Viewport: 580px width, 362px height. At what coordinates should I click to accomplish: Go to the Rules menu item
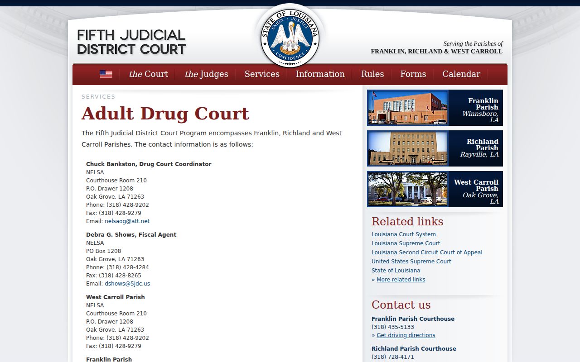tap(372, 74)
